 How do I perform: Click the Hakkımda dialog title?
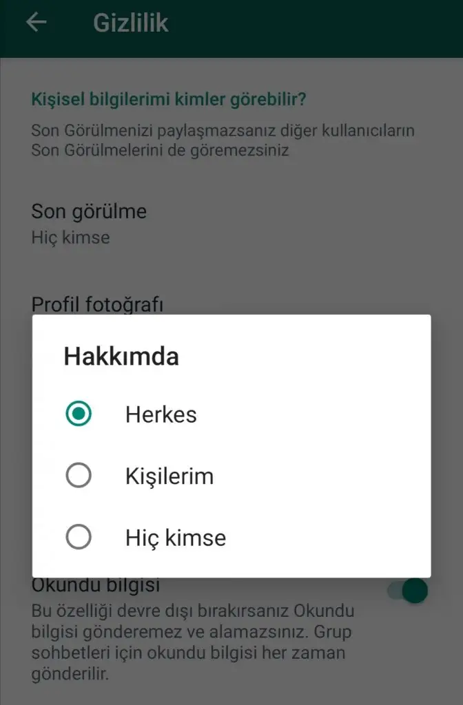pos(121,356)
